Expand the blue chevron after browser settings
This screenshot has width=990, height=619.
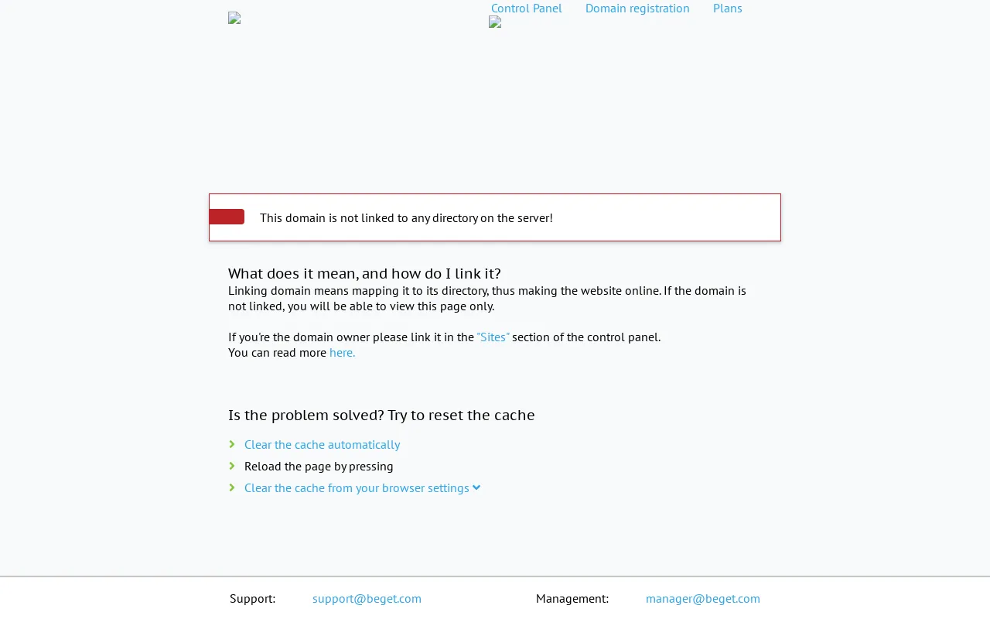click(x=476, y=487)
